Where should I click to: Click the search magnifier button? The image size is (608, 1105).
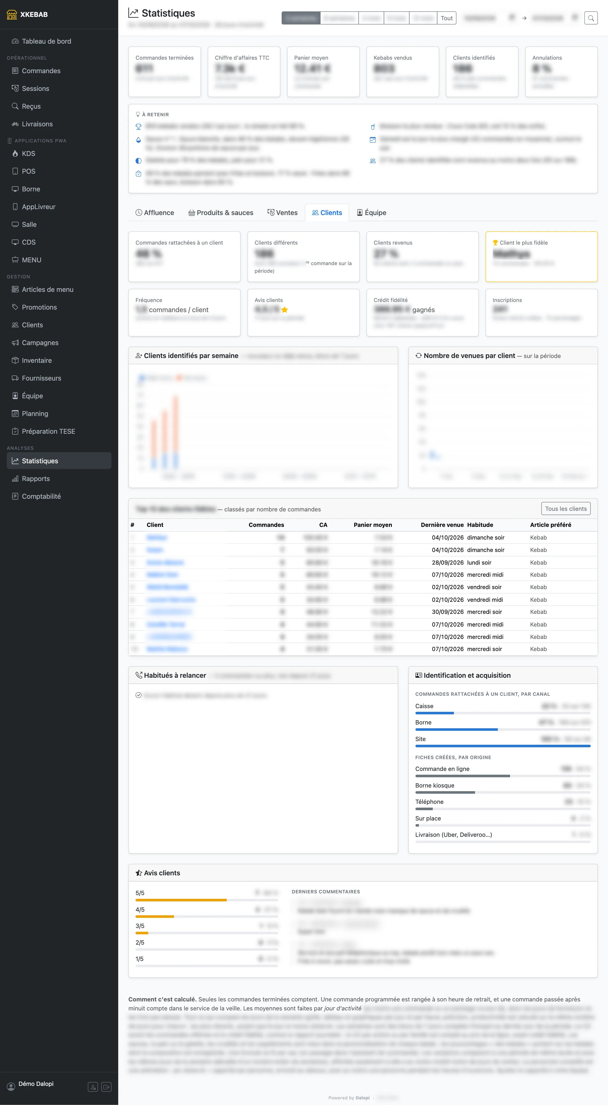point(591,18)
